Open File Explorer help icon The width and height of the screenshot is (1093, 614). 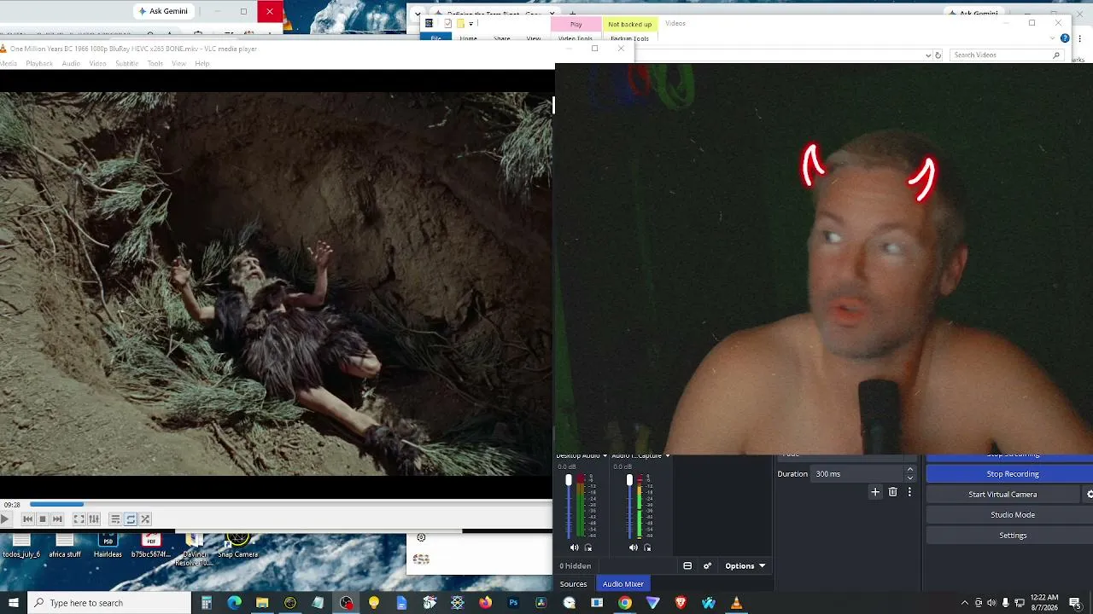1065,38
